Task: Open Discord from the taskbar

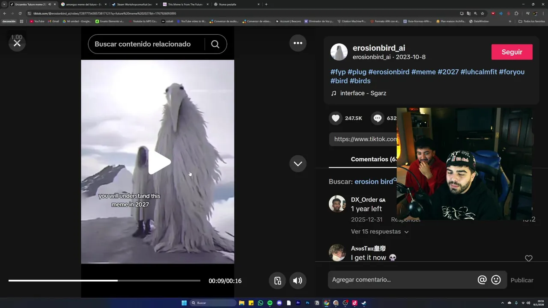Action: [x=279, y=303]
